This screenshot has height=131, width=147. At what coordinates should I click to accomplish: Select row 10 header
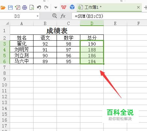(x=5, y=85)
